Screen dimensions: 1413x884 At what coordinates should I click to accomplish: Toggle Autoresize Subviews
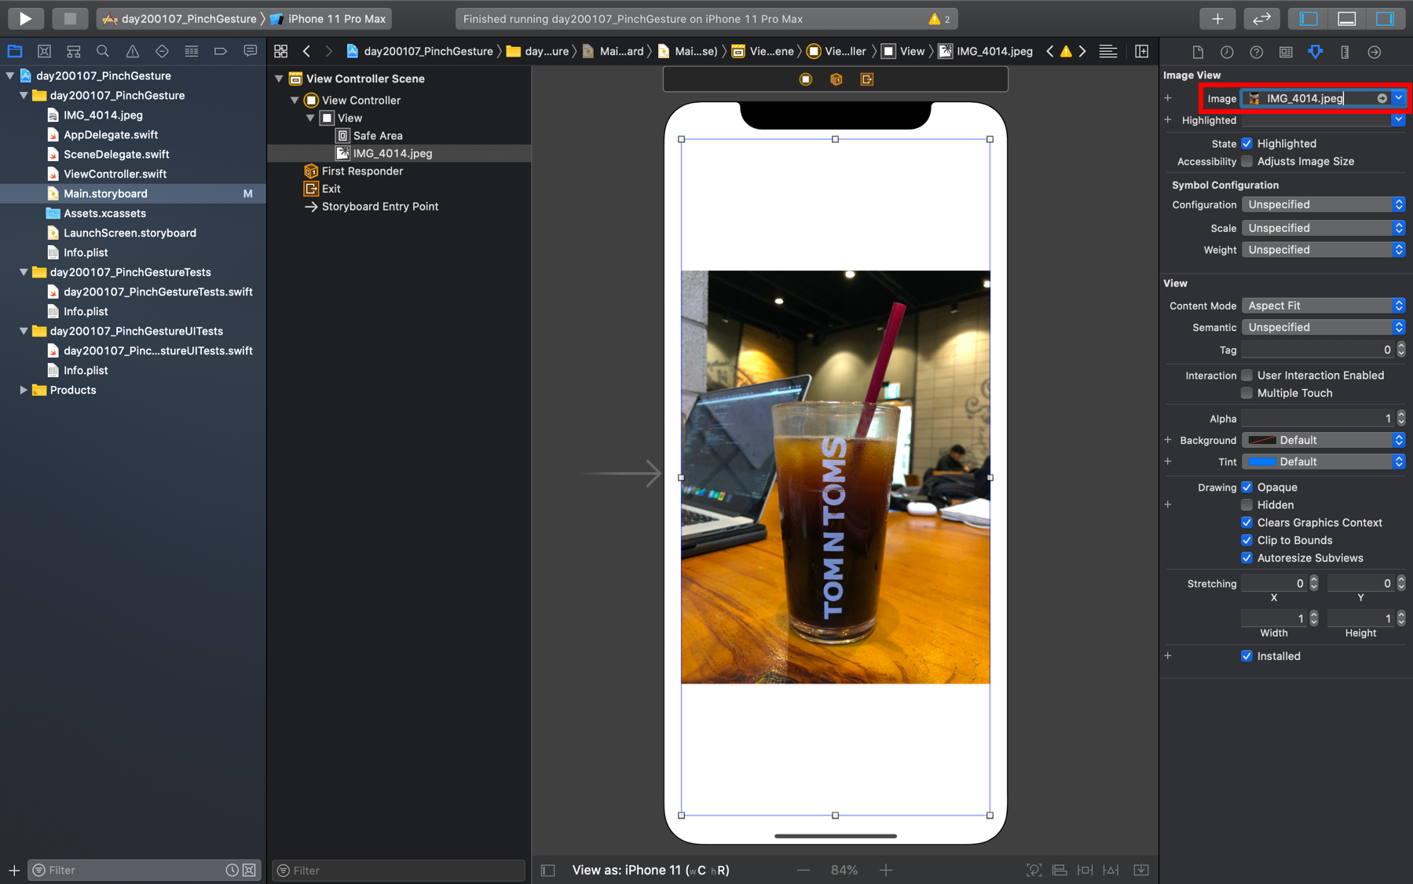1246,558
